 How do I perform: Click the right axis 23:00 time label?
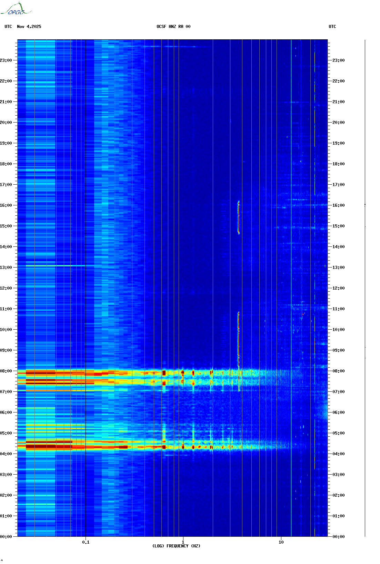(339, 60)
